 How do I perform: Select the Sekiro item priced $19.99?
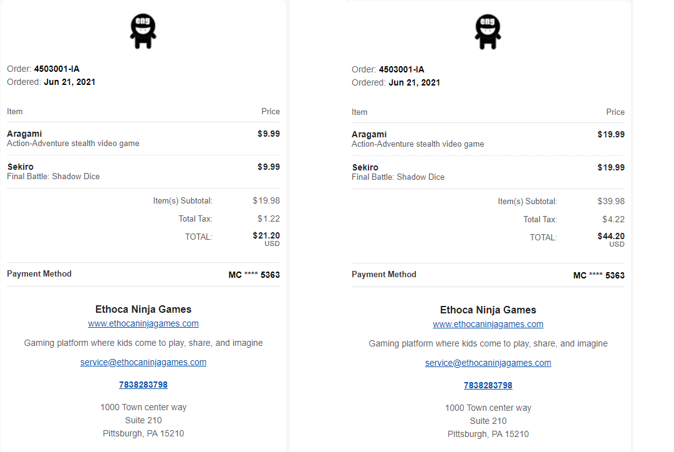tap(365, 167)
